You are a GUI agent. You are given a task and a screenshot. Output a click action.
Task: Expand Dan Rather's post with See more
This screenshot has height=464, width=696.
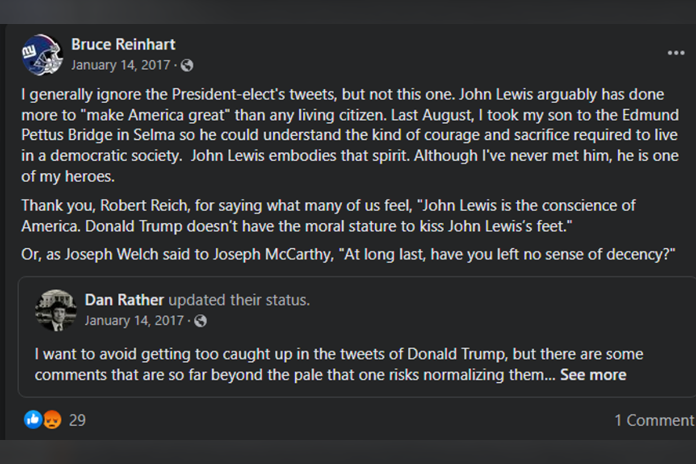coord(593,375)
